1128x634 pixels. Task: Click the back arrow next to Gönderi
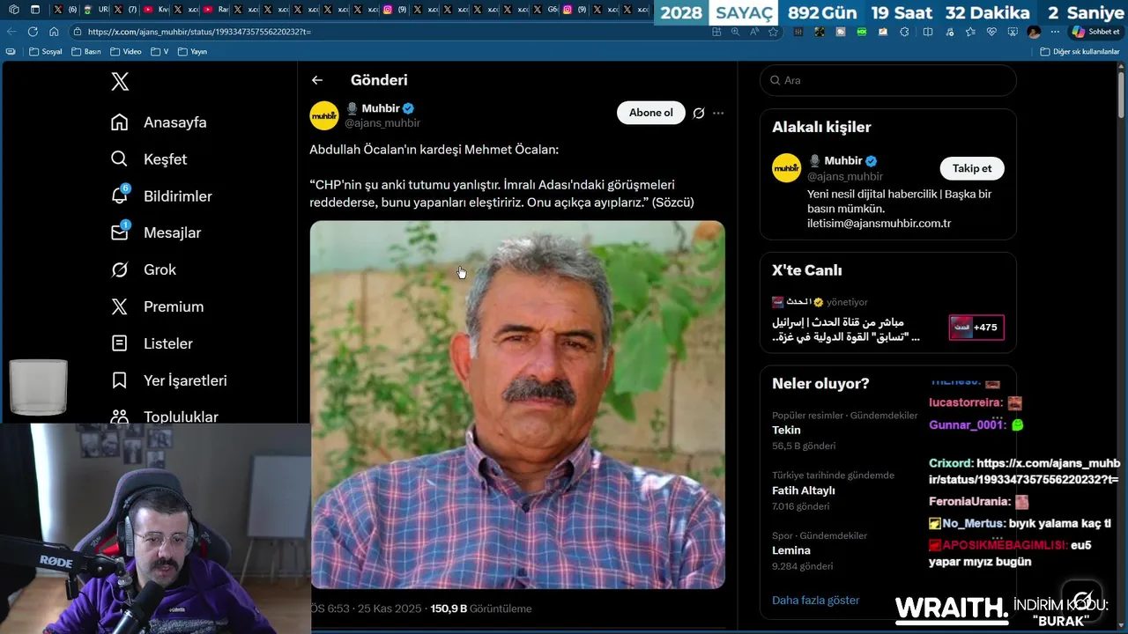[x=317, y=80]
